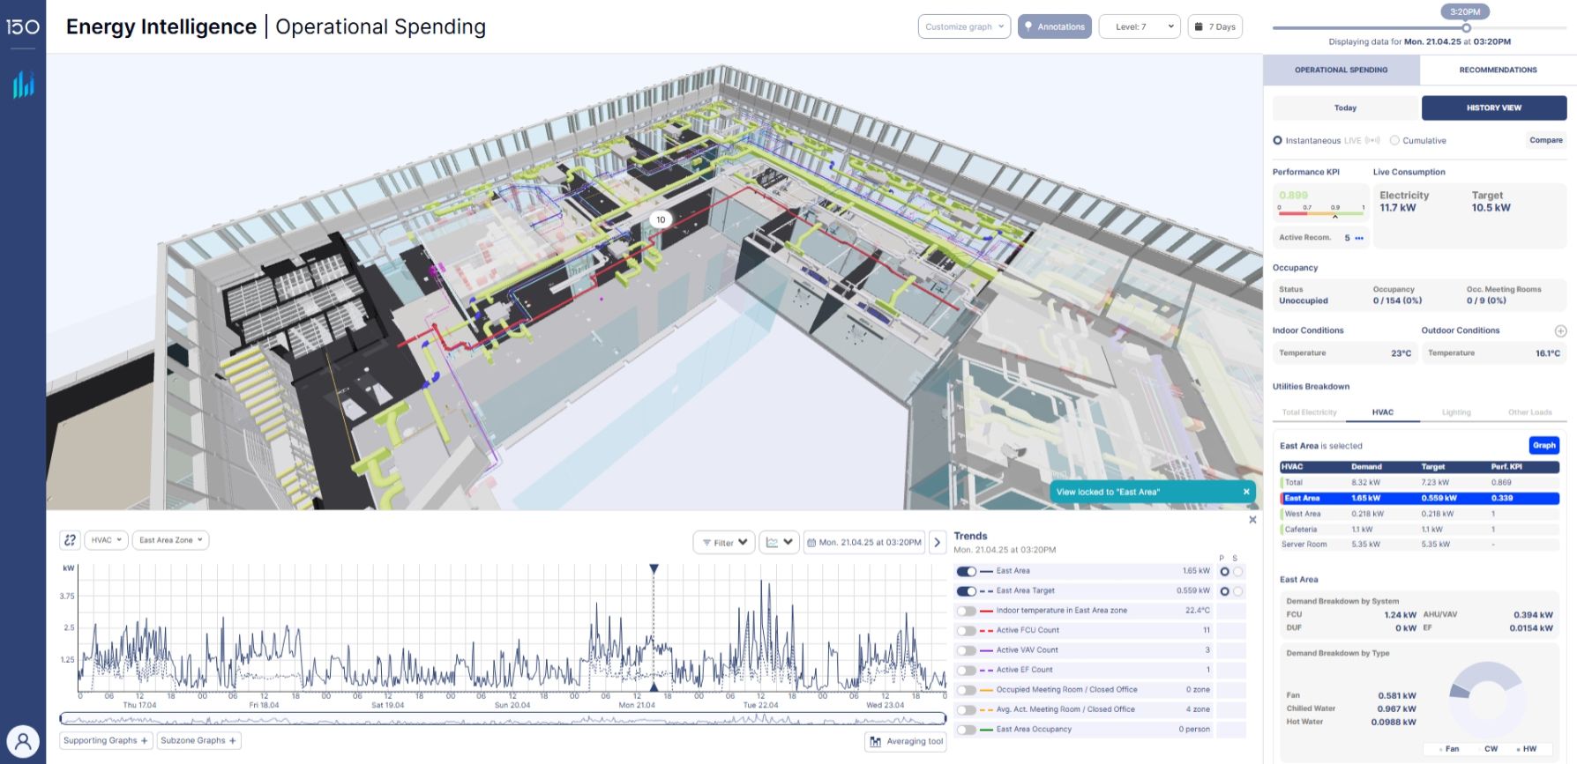Image resolution: width=1577 pixels, height=764 pixels.
Task: Click the live broadcast indicator icon
Action: coord(1372,140)
